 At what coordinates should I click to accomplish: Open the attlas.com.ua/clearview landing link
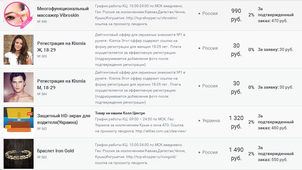161,131
